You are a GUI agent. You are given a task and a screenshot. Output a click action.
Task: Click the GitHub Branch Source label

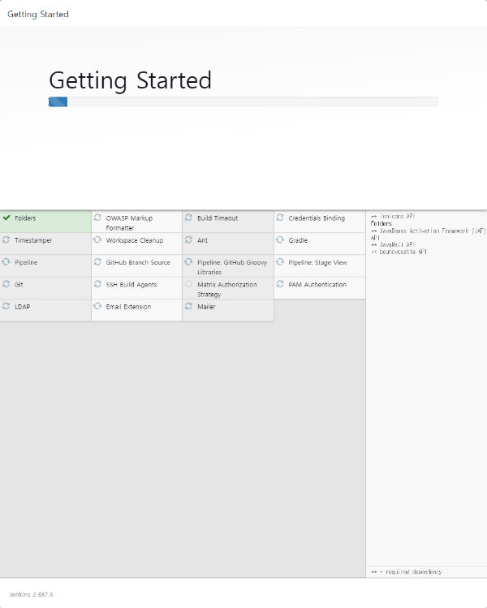(138, 262)
